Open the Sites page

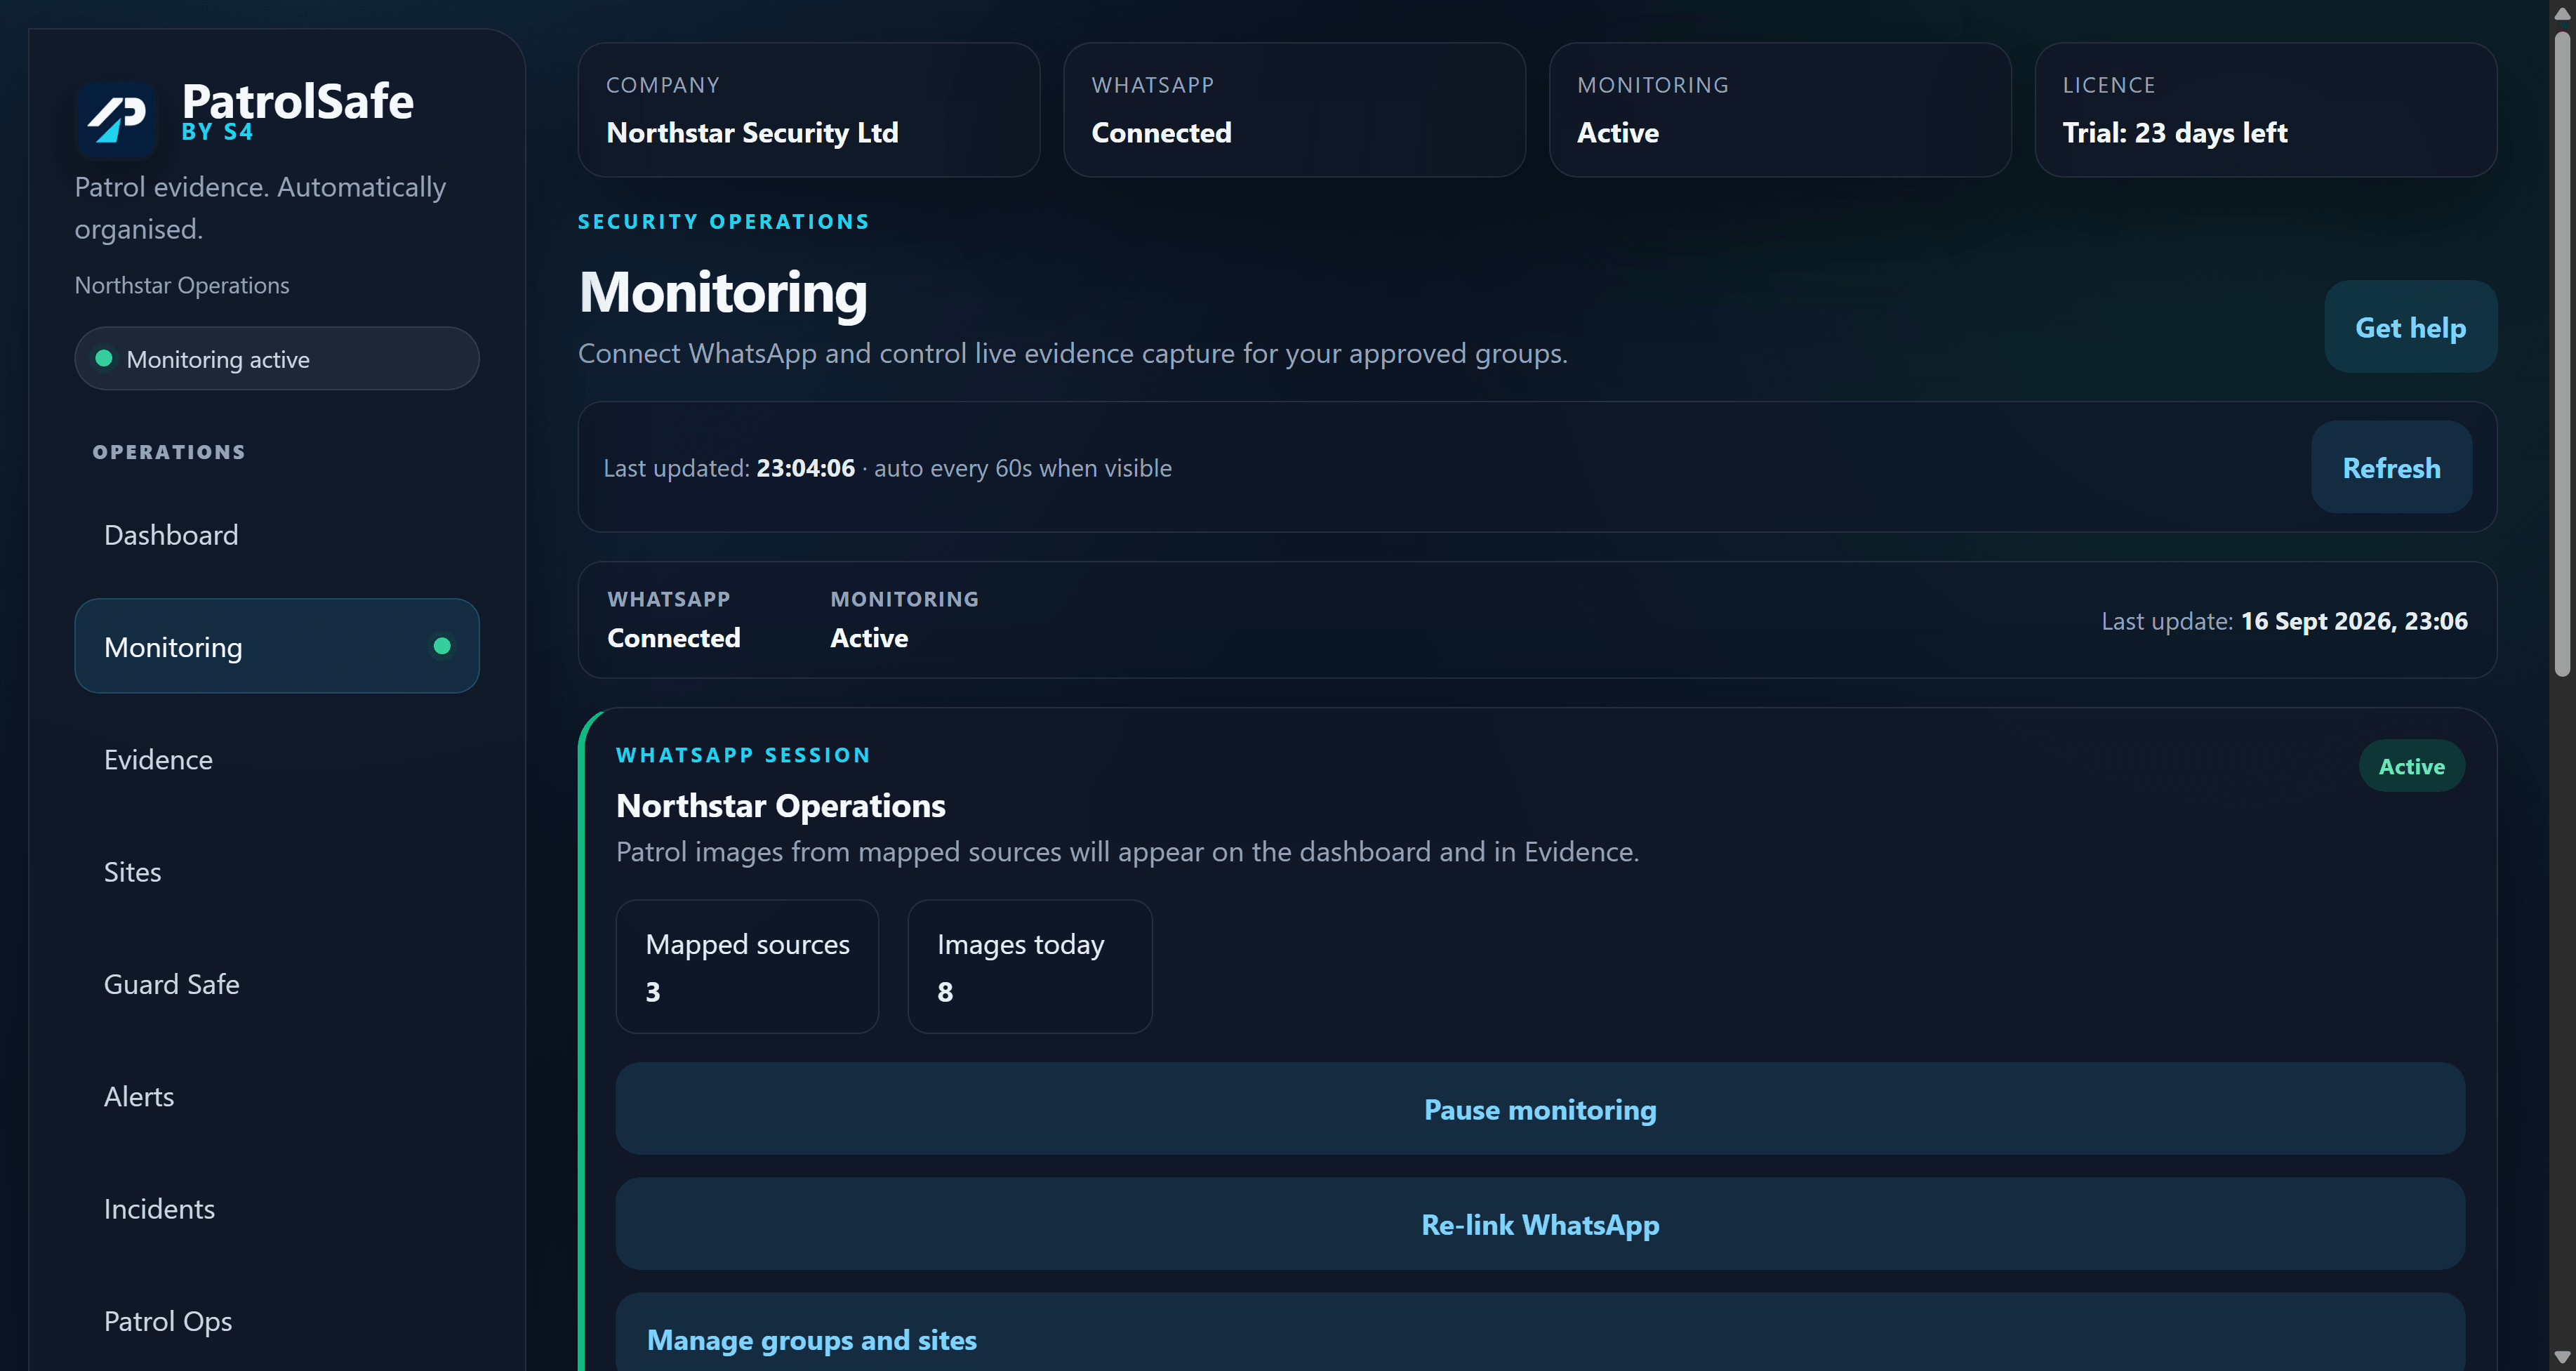tap(277, 871)
